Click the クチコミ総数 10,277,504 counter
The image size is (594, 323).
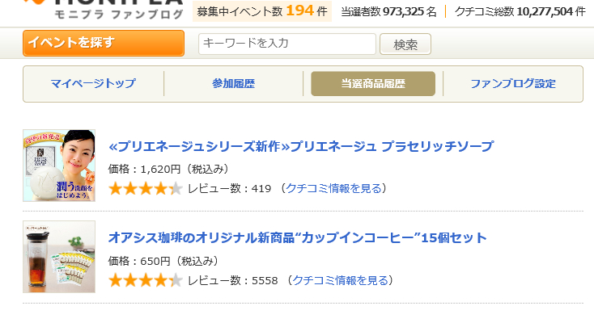tap(514, 11)
